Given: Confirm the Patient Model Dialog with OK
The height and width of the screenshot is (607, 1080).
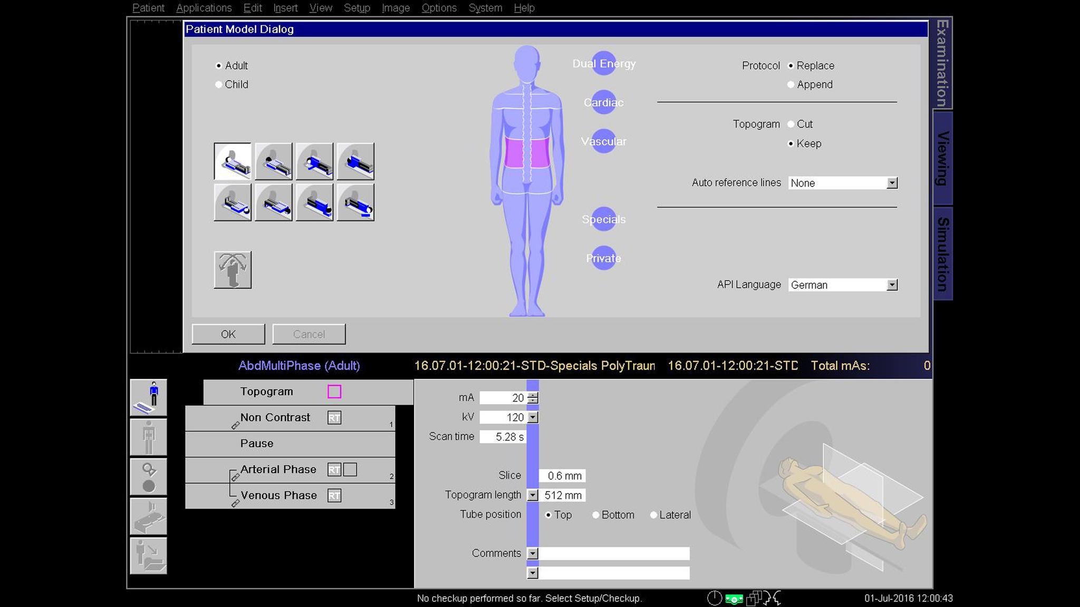Looking at the screenshot, I should (x=228, y=334).
